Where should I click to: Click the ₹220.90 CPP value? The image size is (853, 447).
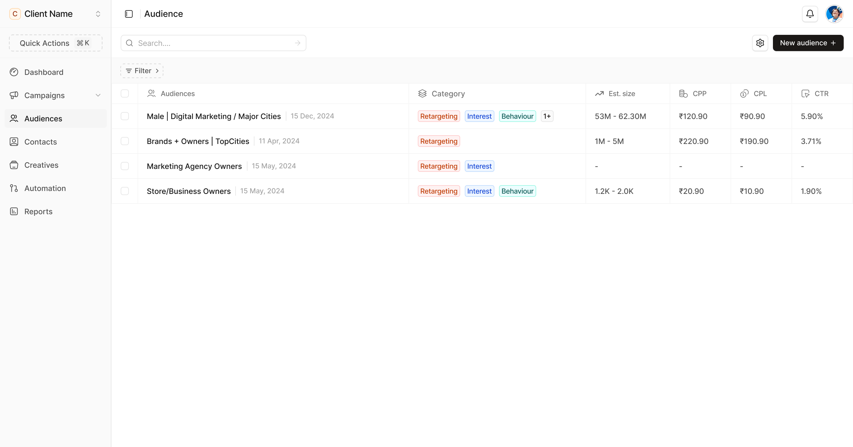point(693,141)
